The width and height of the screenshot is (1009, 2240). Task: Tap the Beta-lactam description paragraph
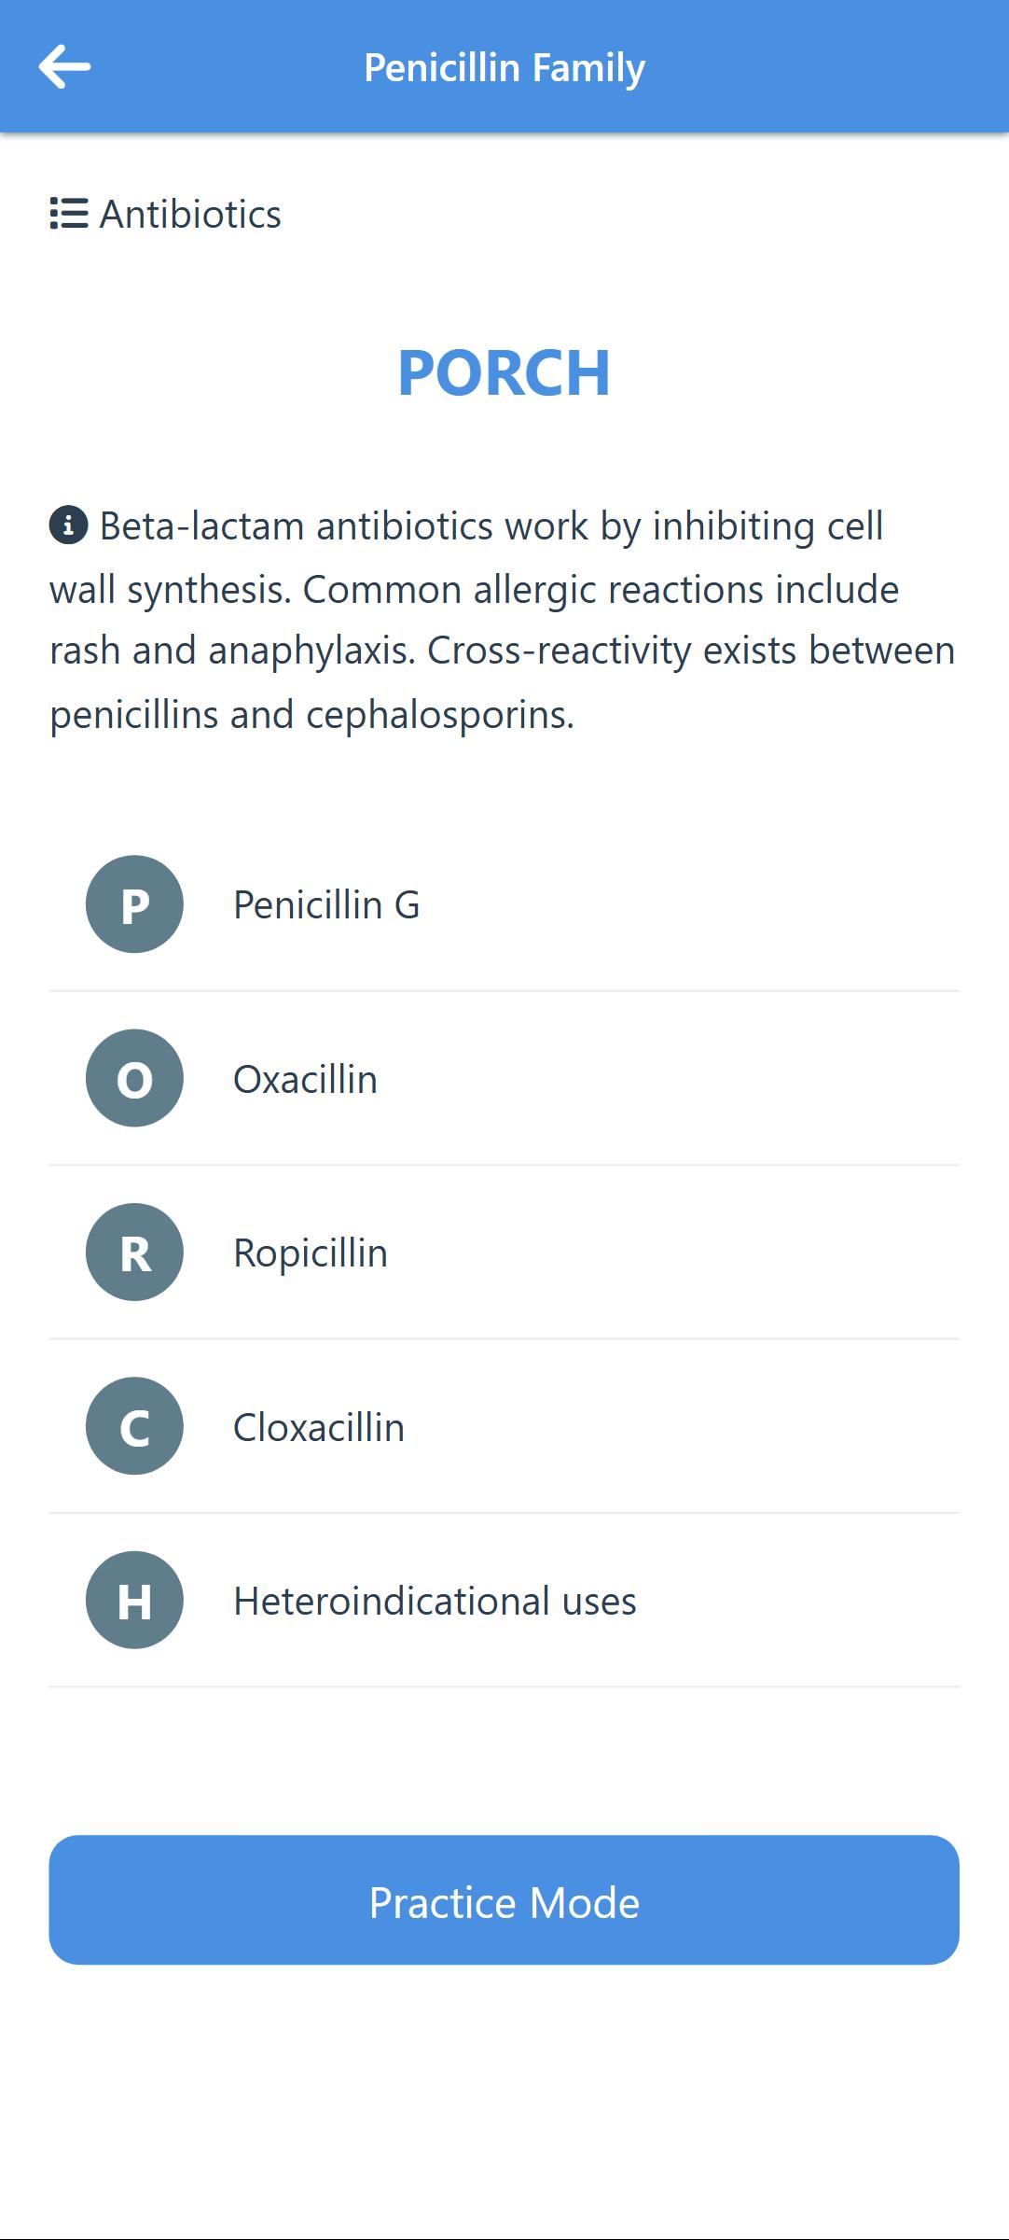coord(504,621)
